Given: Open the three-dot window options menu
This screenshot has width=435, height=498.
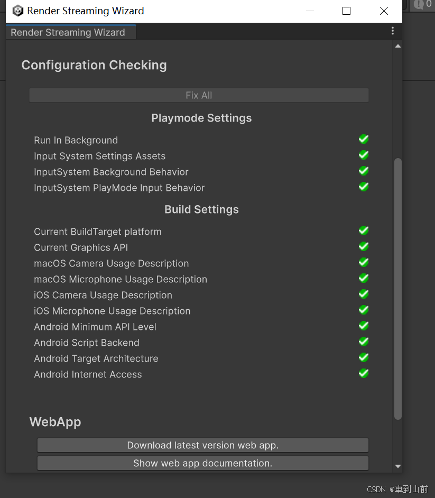Looking at the screenshot, I should pyautogui.click(x=393, y=31).
